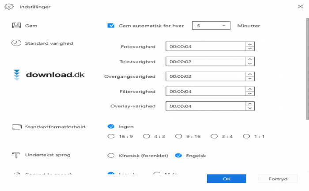
Task: Select the 9 : 16 aspect ratio
Action: click(178, 136)
